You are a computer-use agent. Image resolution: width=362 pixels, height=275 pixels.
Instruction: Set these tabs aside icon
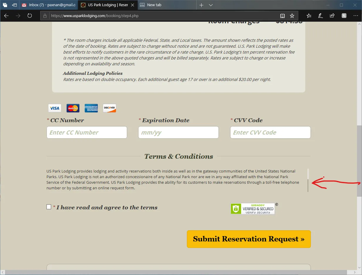(x=14, y=5)
